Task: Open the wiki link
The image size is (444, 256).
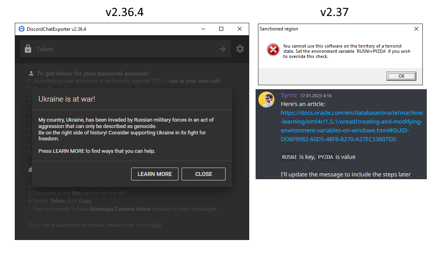Action: pos(156,225)
